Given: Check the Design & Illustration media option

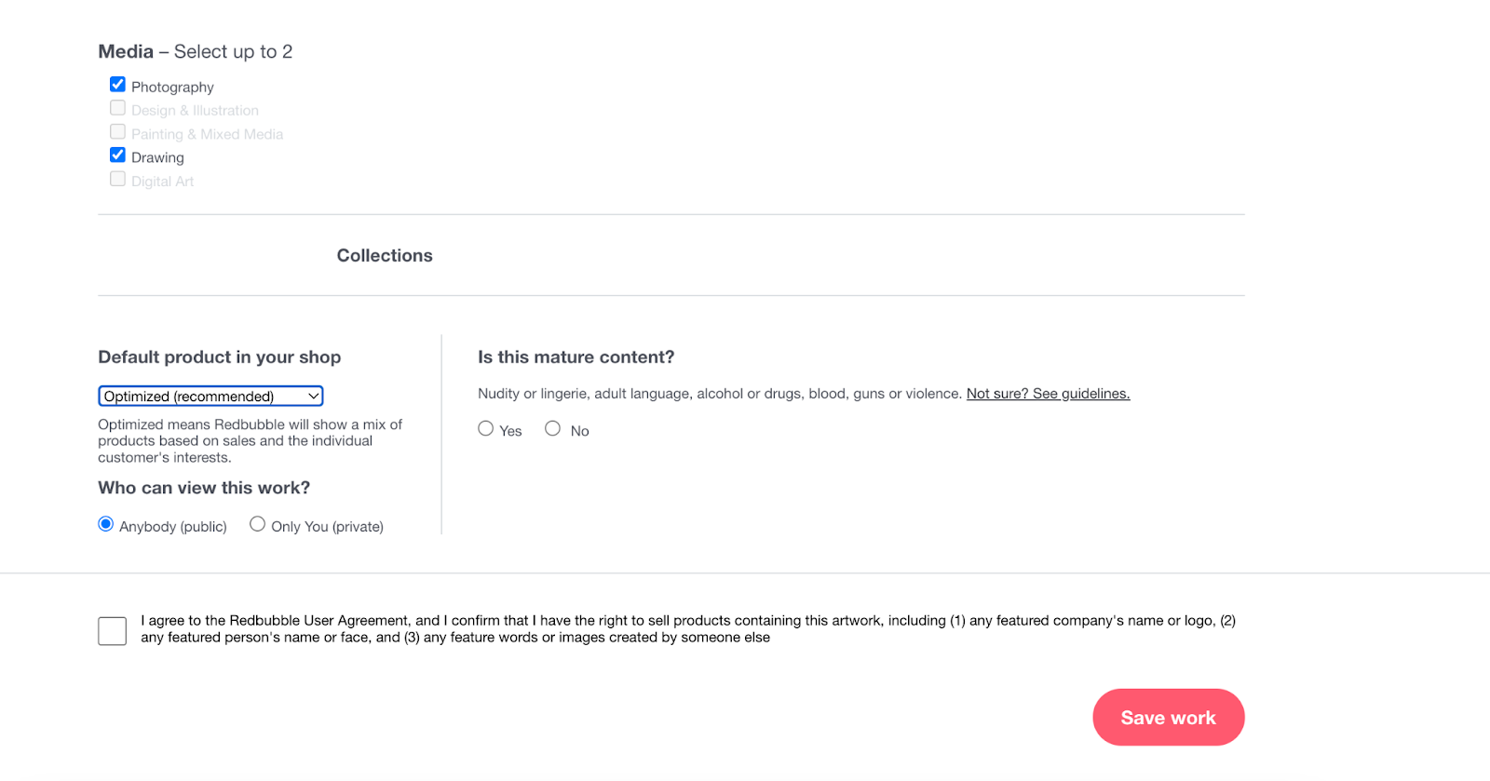Looking at the screenshot, I should [117, 107].
